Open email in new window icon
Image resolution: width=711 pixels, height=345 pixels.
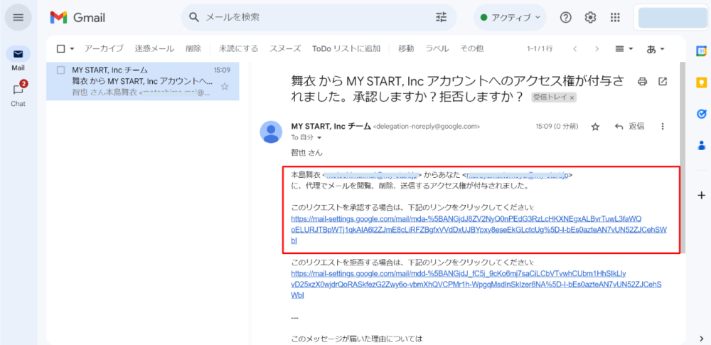(x=663, y=82)
